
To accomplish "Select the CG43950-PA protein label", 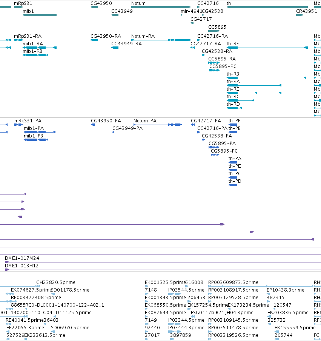I will pos(106,121).
